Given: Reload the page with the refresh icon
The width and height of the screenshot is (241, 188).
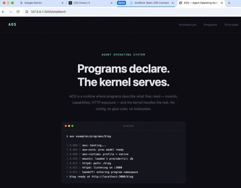Looking at the screenshot, I should point(18,12).
